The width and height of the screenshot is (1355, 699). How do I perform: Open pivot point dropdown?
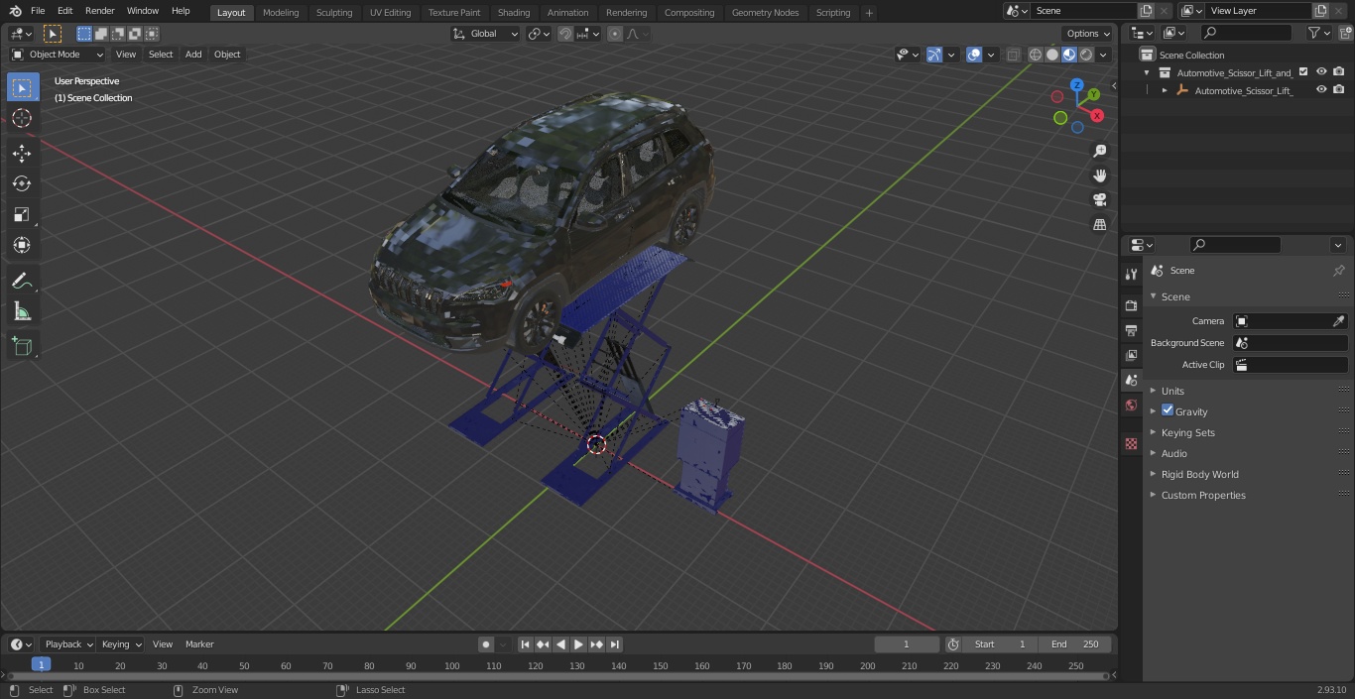(539, 34)
